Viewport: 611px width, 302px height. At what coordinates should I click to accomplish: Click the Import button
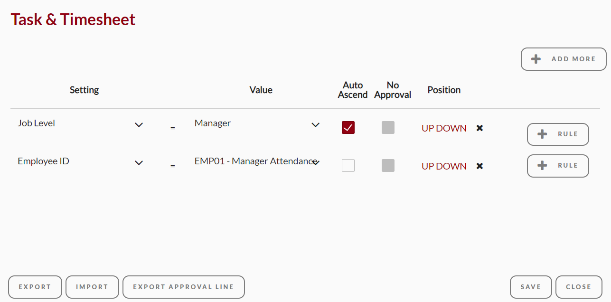pyautogui.click(x=92, y=287)
